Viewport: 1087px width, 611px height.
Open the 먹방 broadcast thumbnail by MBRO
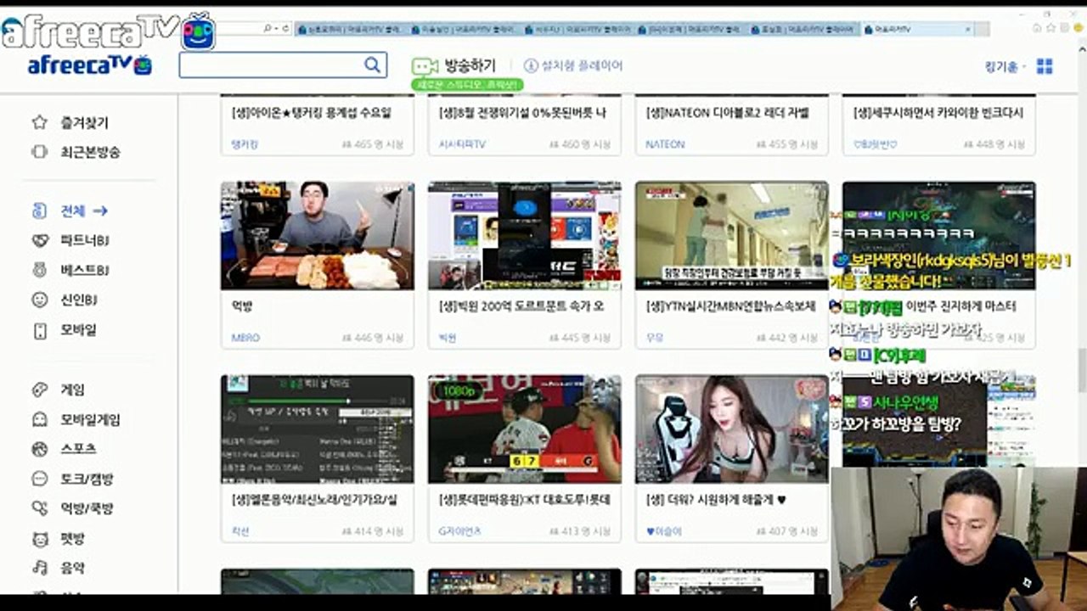(x=318, y=236)
